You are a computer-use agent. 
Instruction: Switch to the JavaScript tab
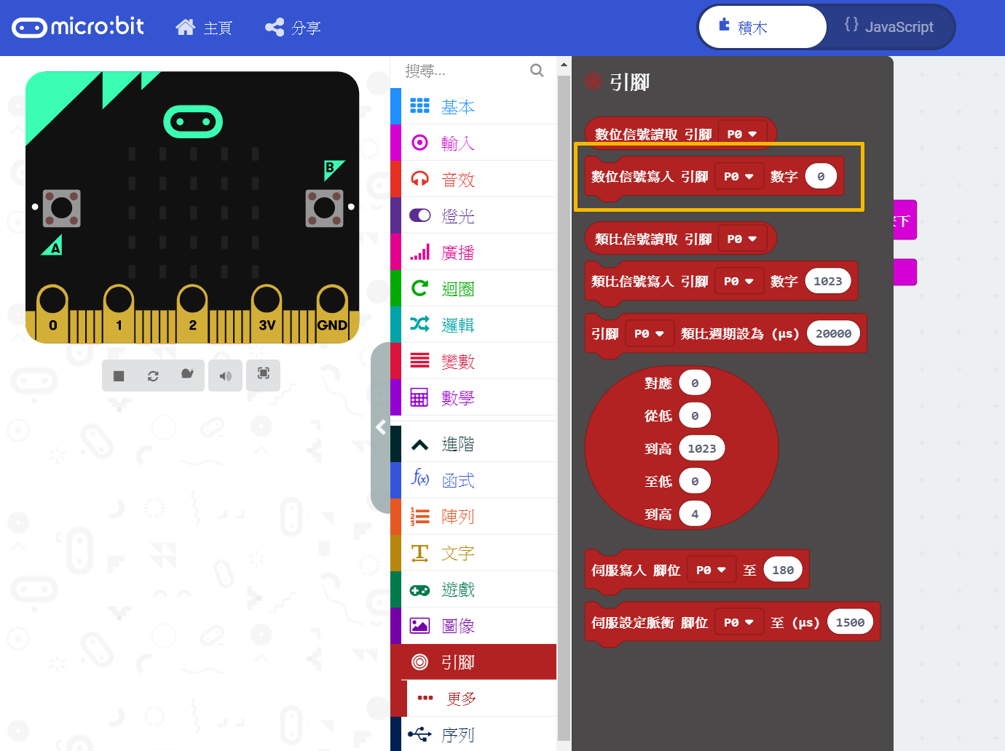pos(890,26)
